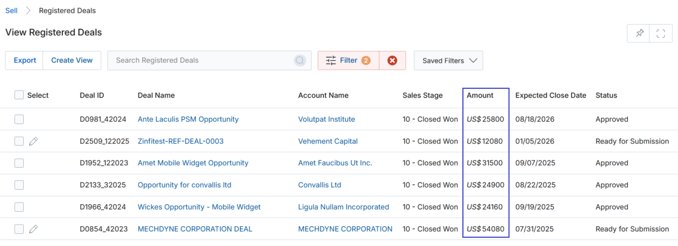Click close date 09/07/2025
678x246 pixels.
click(x=535, y=163)
